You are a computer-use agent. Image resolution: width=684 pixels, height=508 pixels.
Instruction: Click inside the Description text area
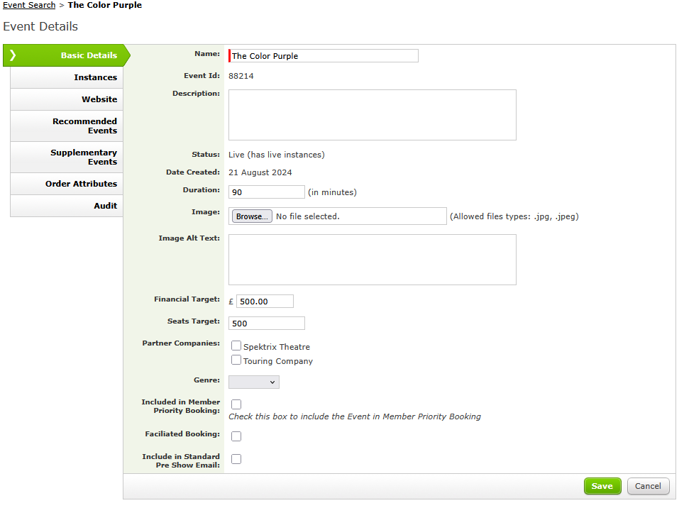pyautogui.click(x=372, y=115)
